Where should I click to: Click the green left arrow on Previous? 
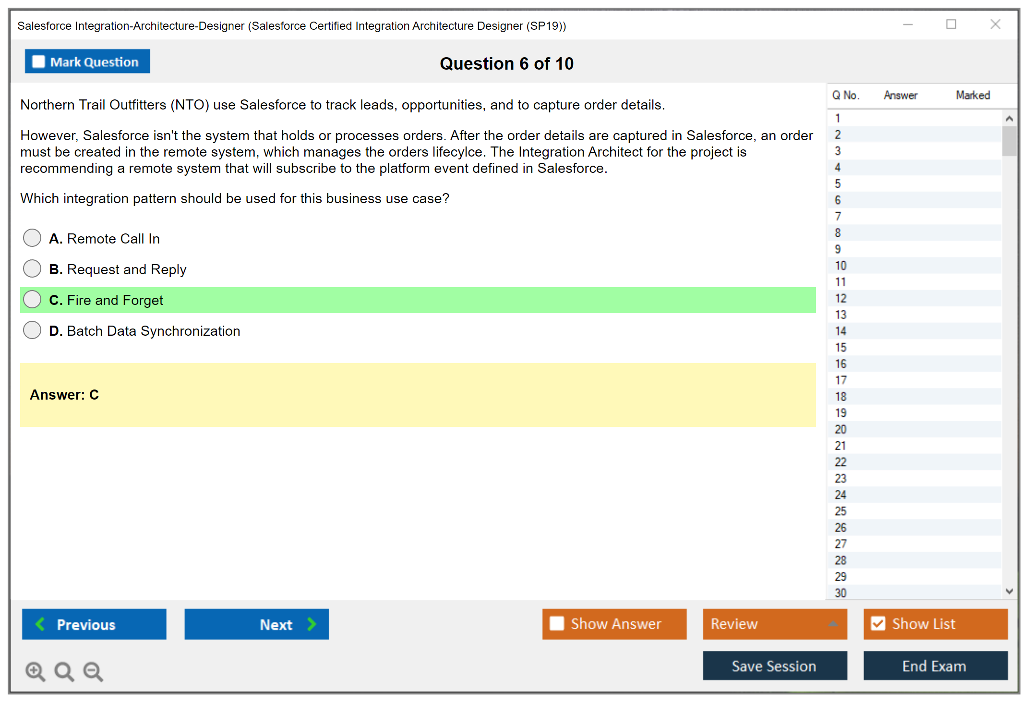tap(40, 624)
